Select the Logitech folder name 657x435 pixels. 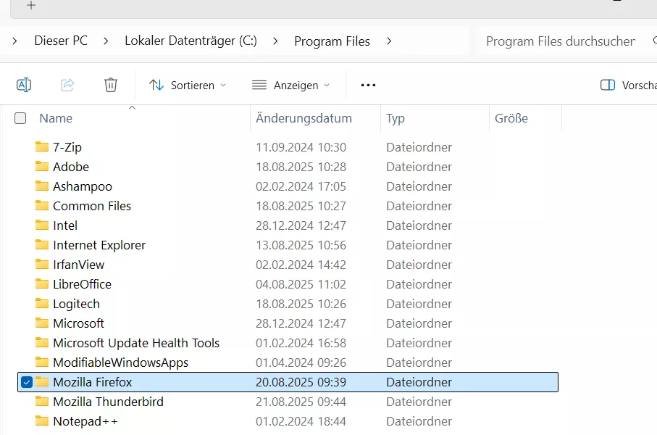(x=76, y=304)
